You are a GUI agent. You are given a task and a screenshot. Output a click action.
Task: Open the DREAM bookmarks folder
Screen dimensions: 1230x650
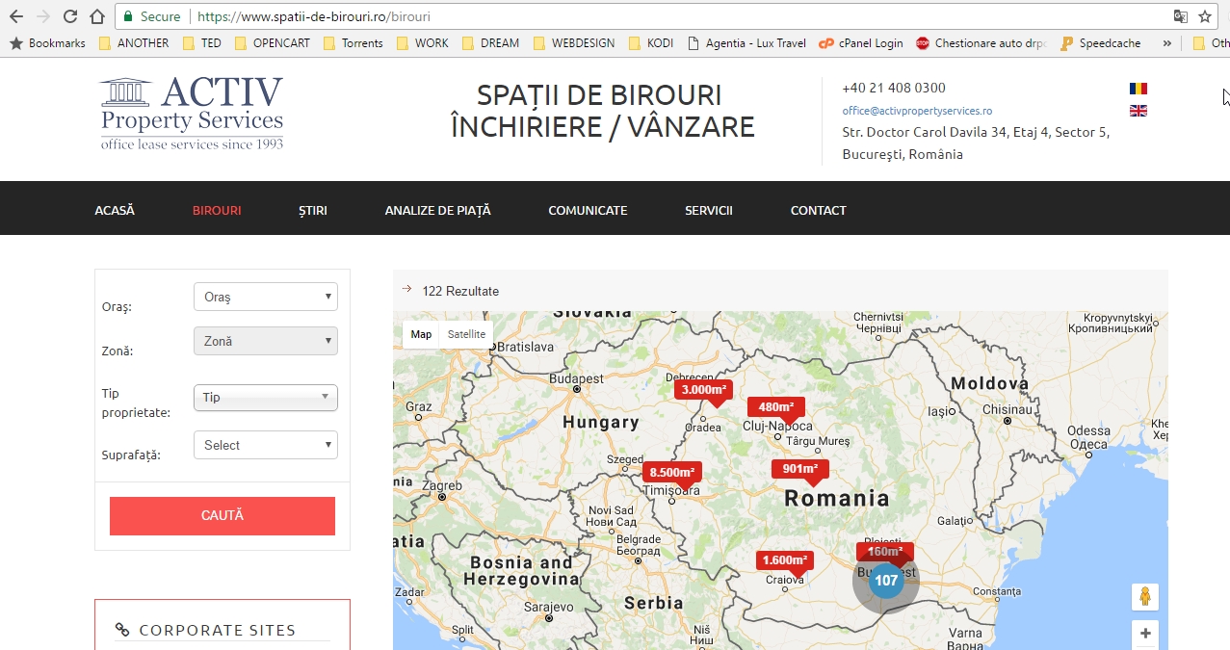[490, 43]
